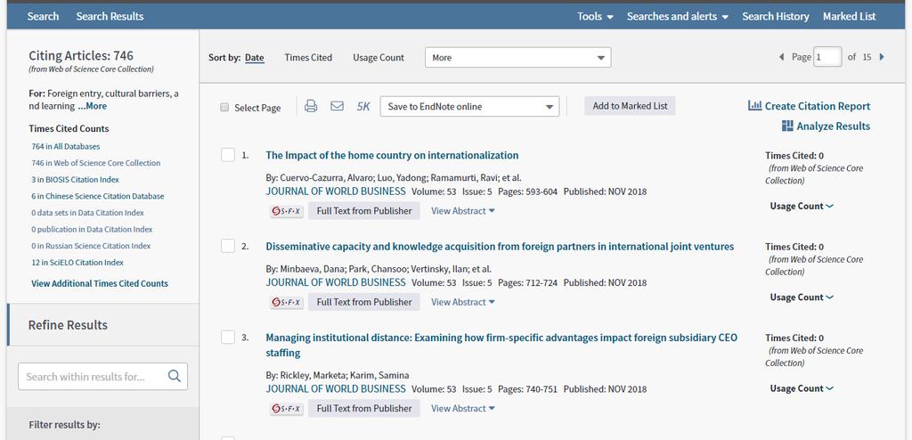Expand View Abstract for result 3
Screen dimensions: 912x440
[462, 409]
